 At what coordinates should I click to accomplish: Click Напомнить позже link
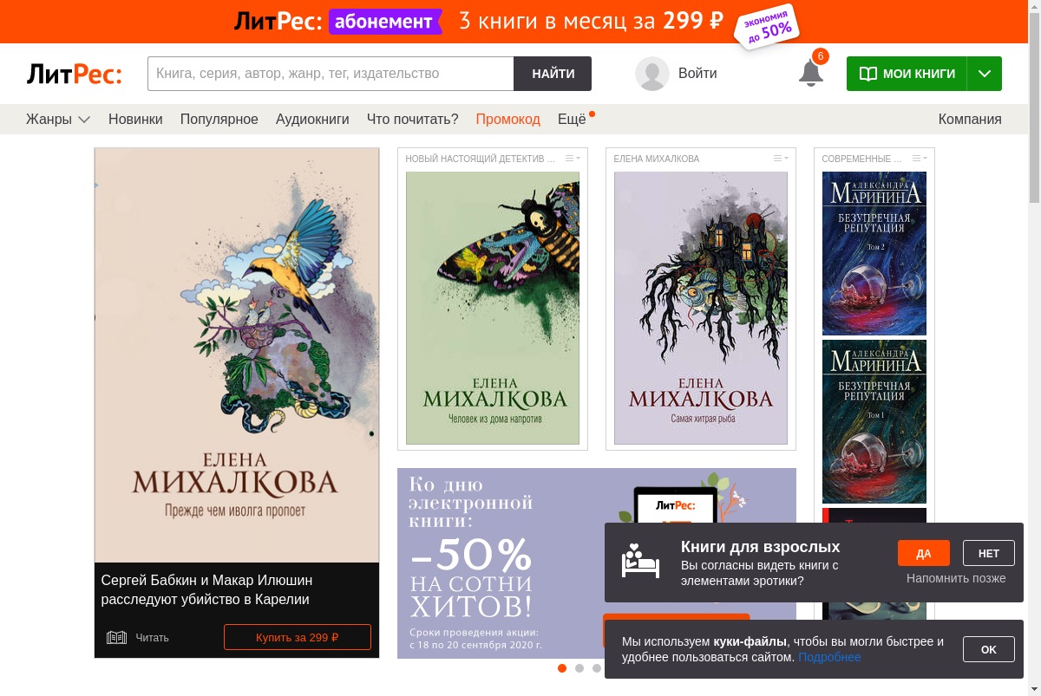[x=956, y=578]
